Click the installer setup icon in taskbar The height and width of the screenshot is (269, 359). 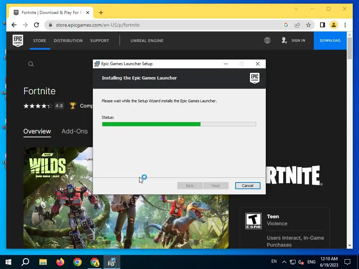tap(112, 262)
